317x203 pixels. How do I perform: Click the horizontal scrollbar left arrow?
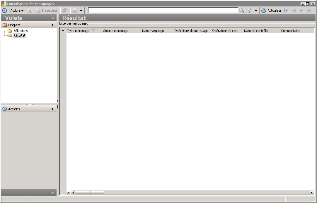[x=73, y=192]
